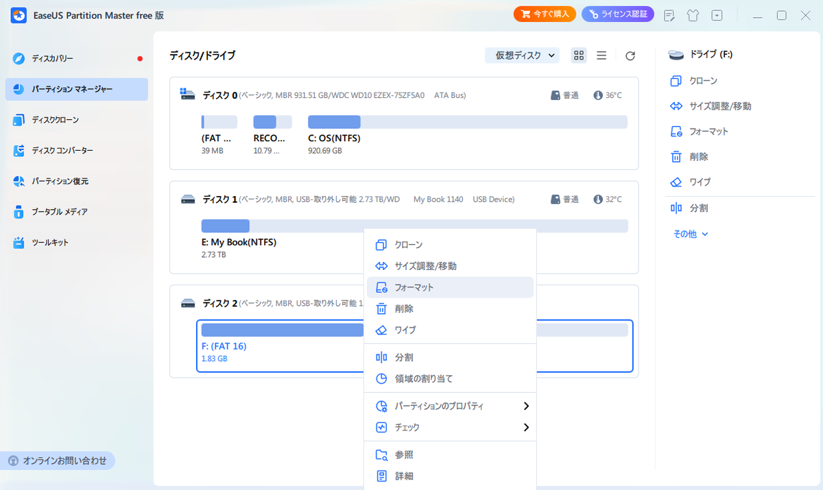The width and height of the screenshot is (823, 490).
Task: Open the task list notes icon in title bar
Action: [670, 15]
